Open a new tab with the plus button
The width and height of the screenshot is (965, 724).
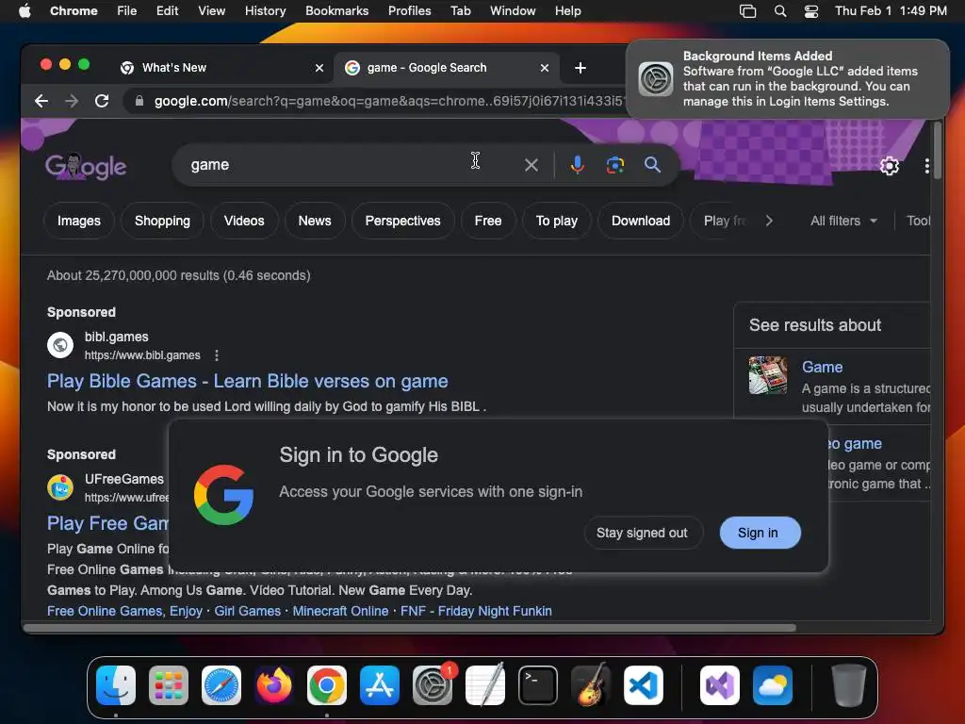(580, 68)
